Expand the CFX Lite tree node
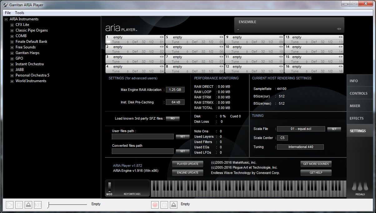376x213 pixels. (12, 25)
